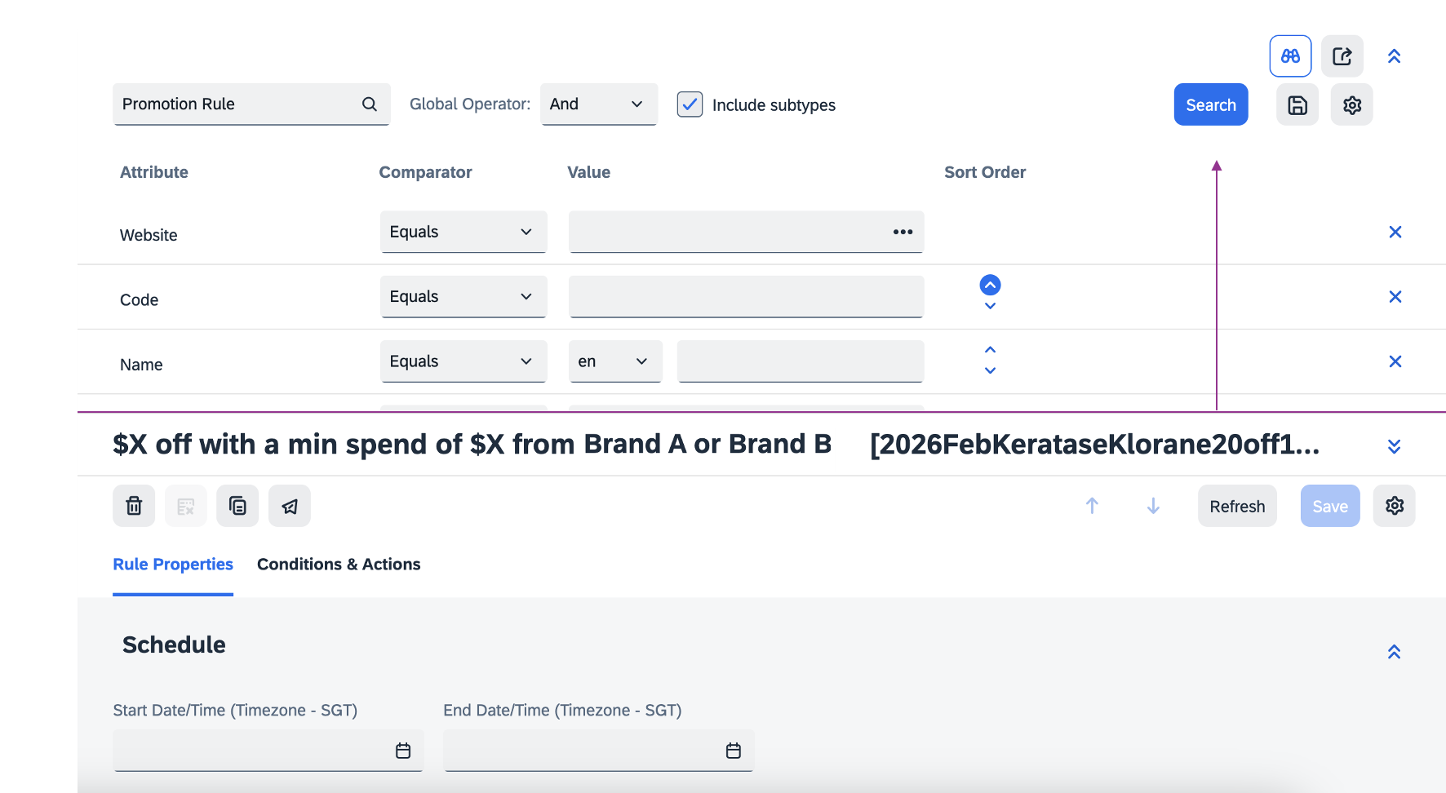
Task: Remove the Website search condition row
Action: coord(1395,233)
